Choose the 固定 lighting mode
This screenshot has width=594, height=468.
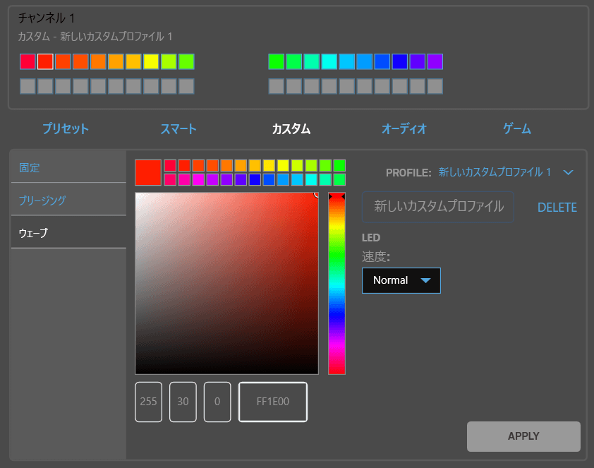[68, 167]
